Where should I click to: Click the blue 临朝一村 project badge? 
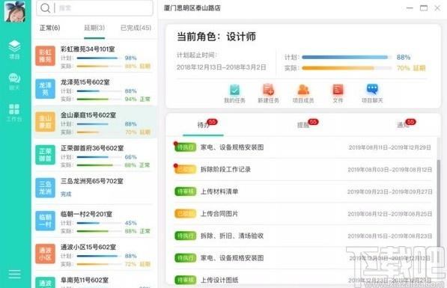point(45,221)
